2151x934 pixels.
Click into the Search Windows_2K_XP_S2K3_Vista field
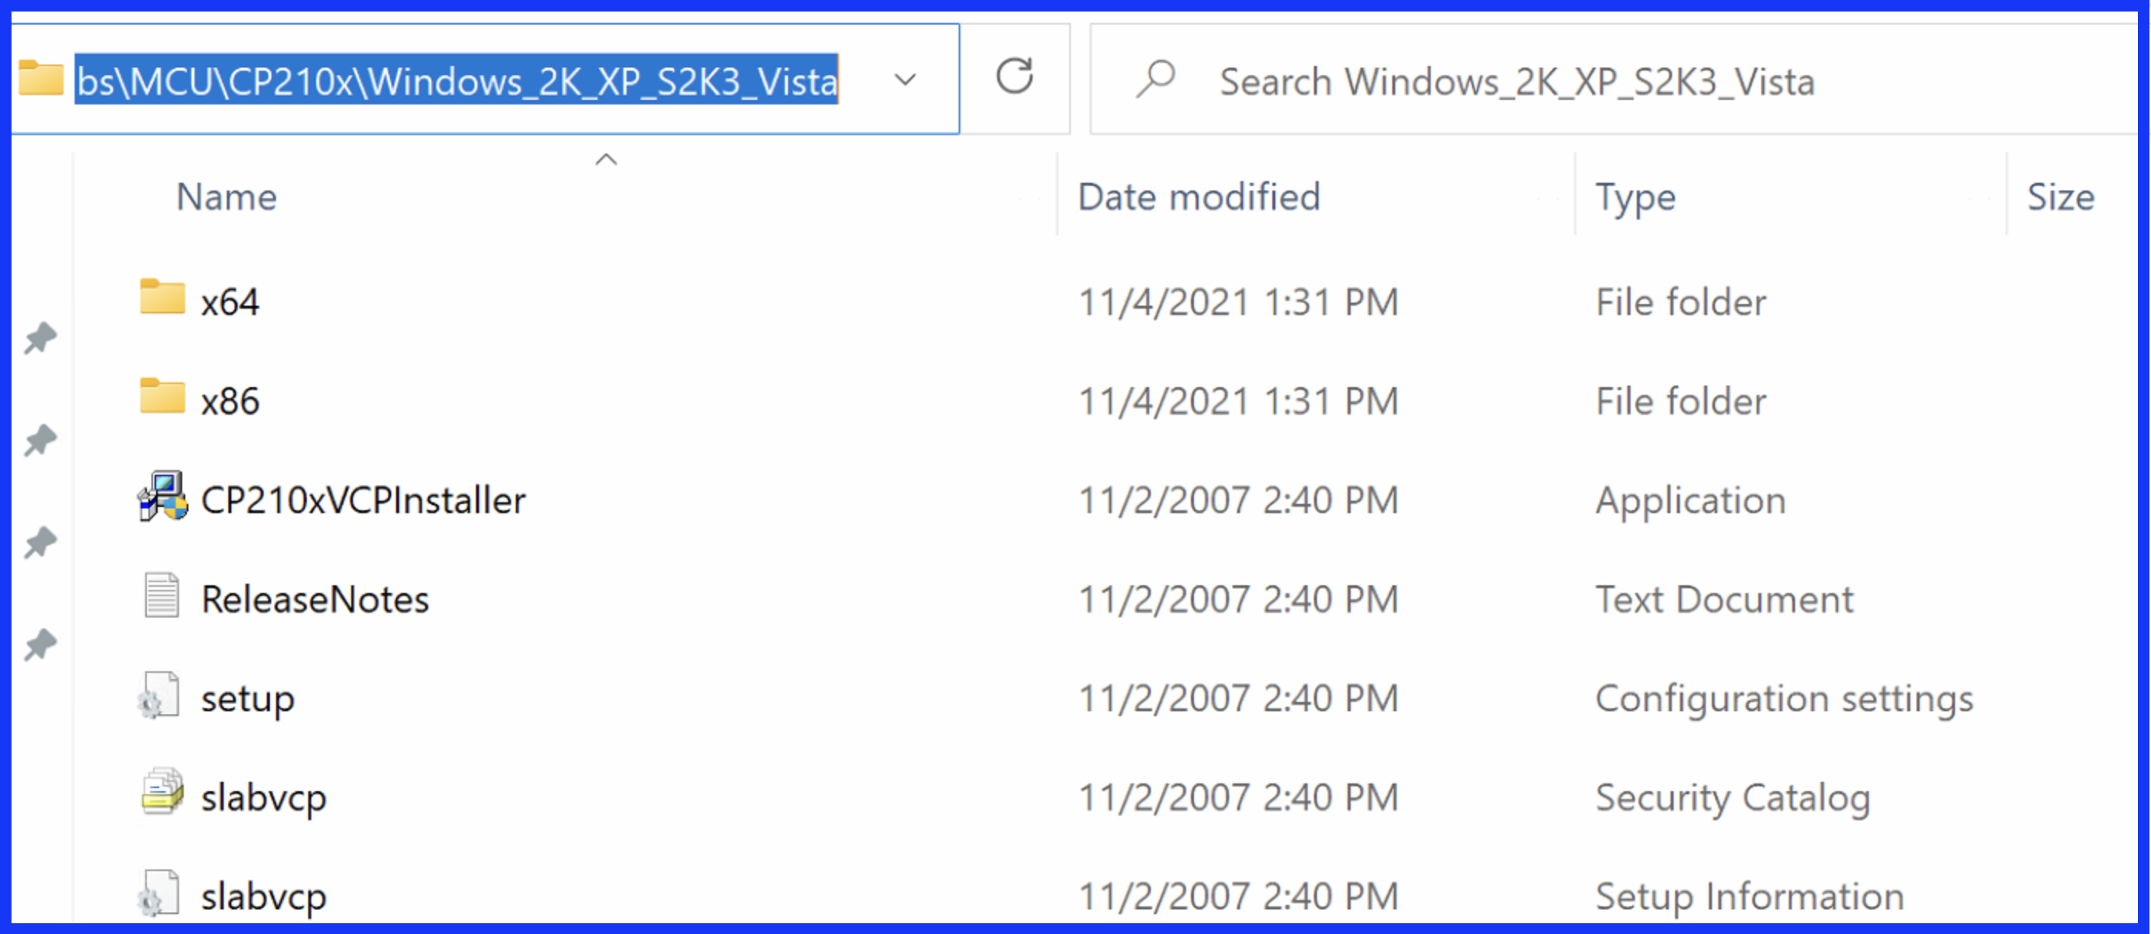[1611, 79]
